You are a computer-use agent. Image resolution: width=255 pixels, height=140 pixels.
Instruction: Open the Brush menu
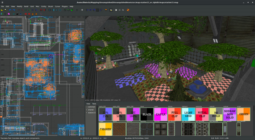click(x=50, y=6)
